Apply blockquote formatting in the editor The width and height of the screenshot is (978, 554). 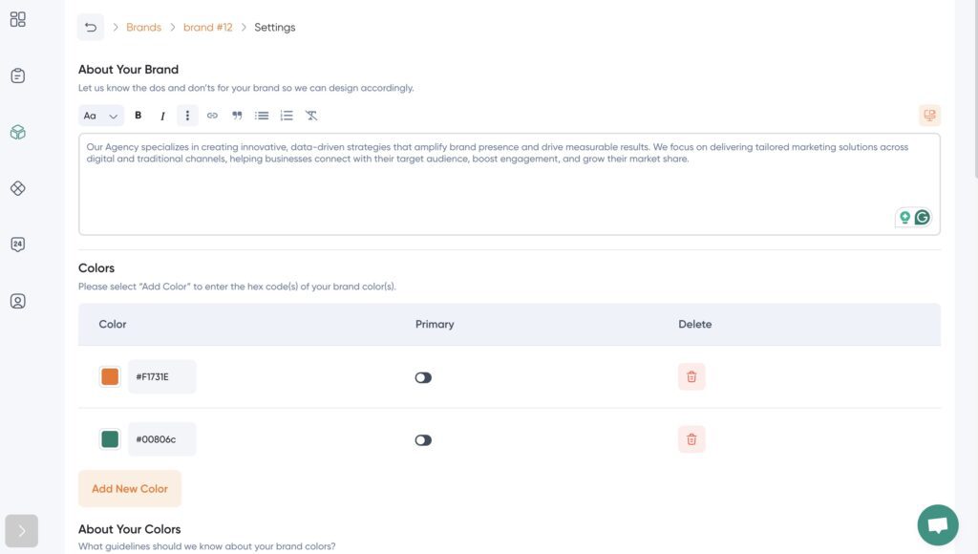237,116
